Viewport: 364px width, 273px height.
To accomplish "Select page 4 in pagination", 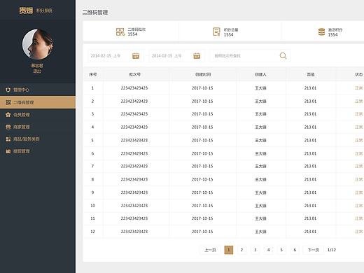I will (268, 250).
